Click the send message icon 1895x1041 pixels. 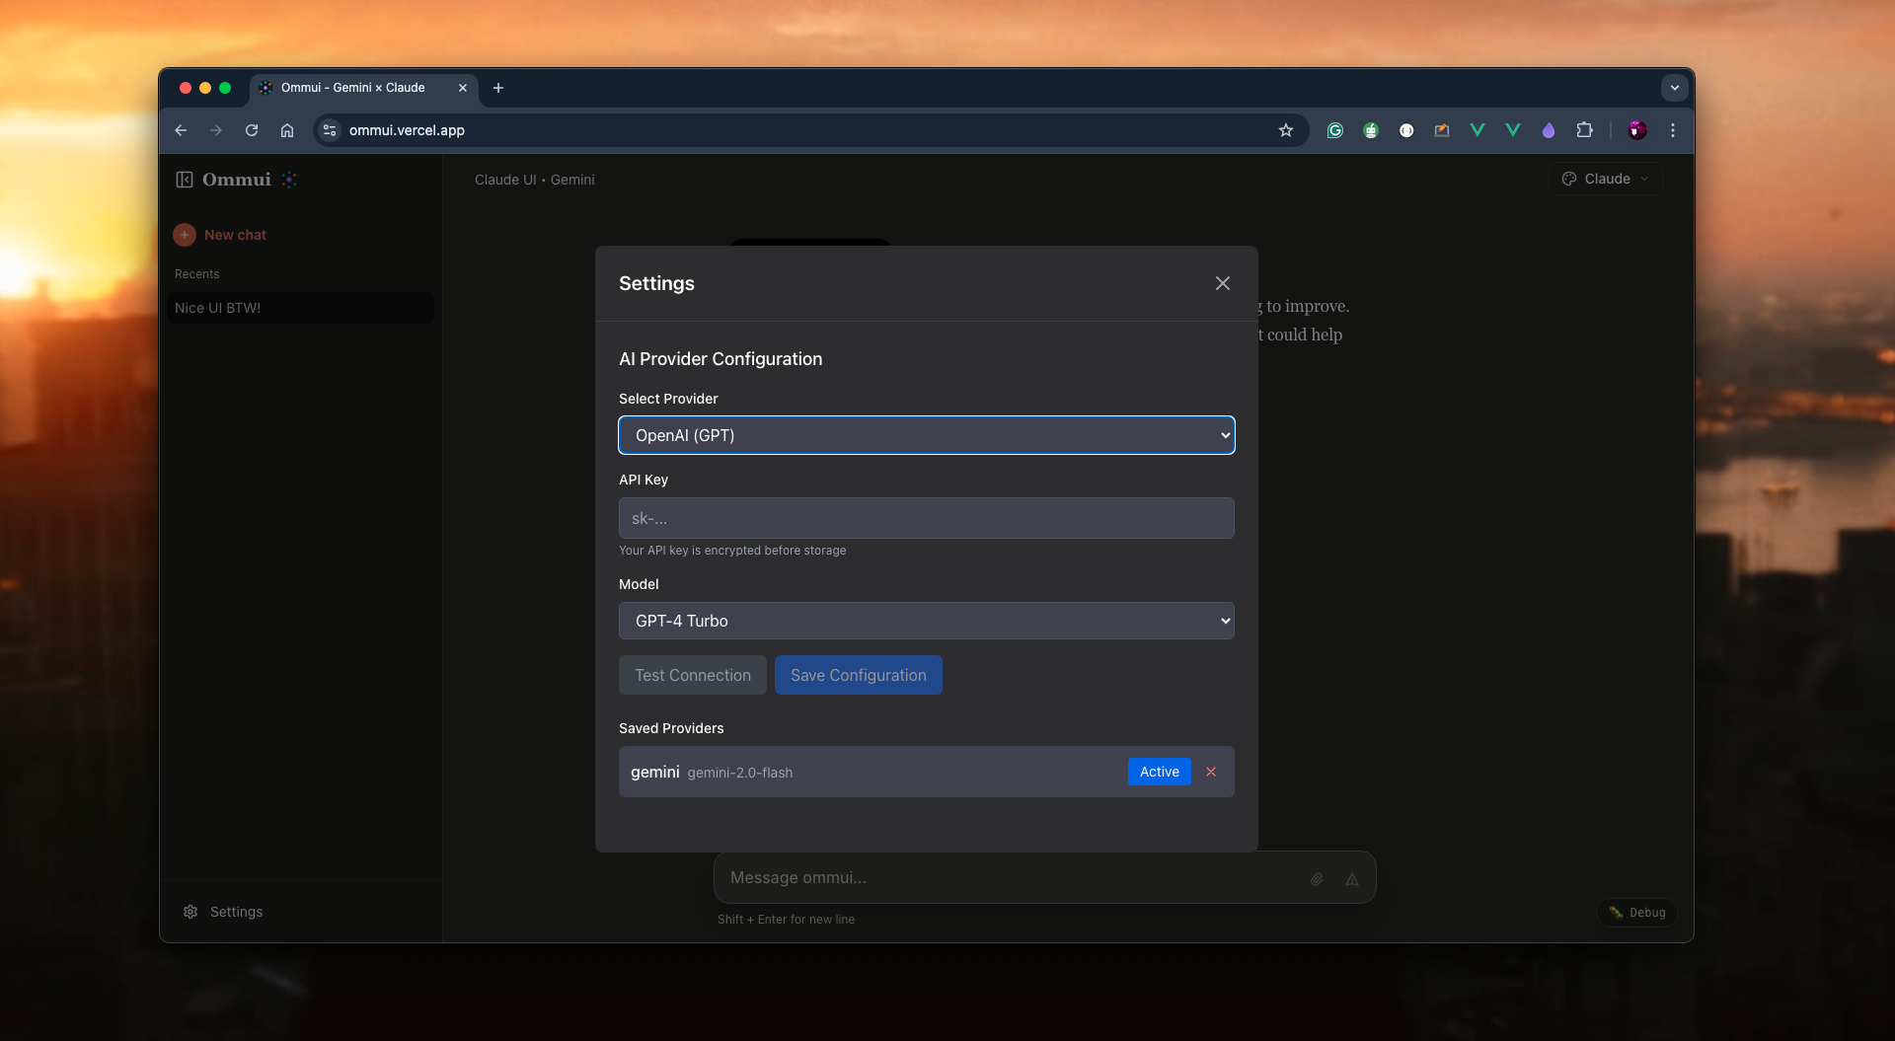pyautogui.click(x=1352, y=878)
